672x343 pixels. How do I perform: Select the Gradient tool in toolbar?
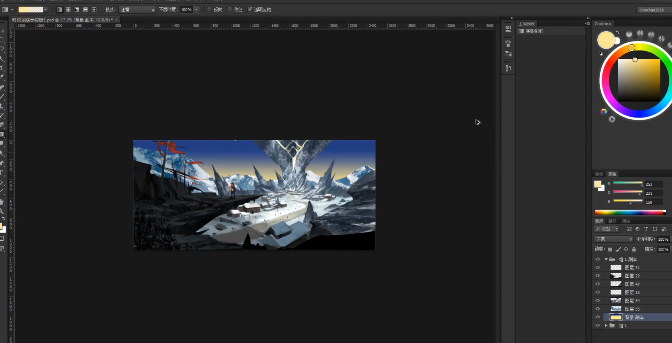click(x=2, y=135)
